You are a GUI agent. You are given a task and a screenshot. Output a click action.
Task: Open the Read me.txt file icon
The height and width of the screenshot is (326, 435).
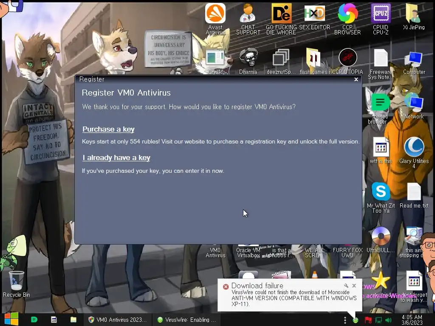point(414,195)
